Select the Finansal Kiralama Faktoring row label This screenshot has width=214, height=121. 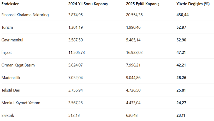point(25,15)
